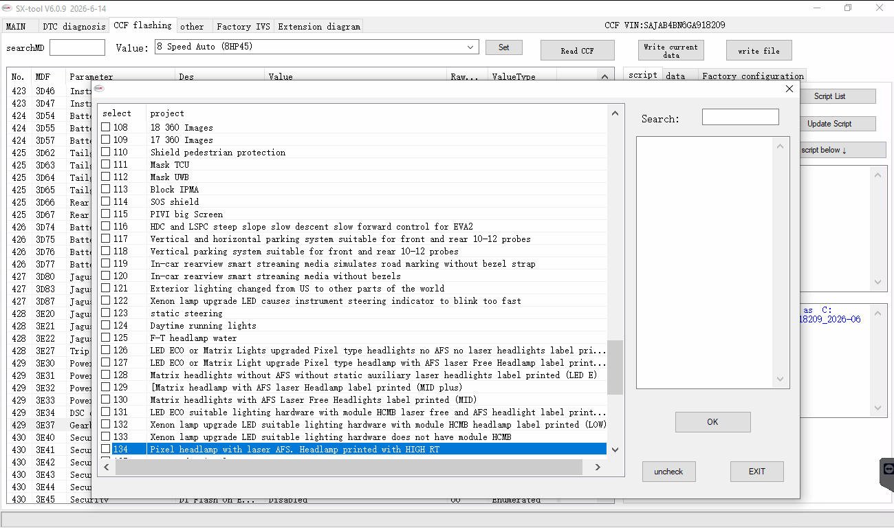Check the box for 108 18 360 Images
The image size is (894, 528).
[106, 127]
